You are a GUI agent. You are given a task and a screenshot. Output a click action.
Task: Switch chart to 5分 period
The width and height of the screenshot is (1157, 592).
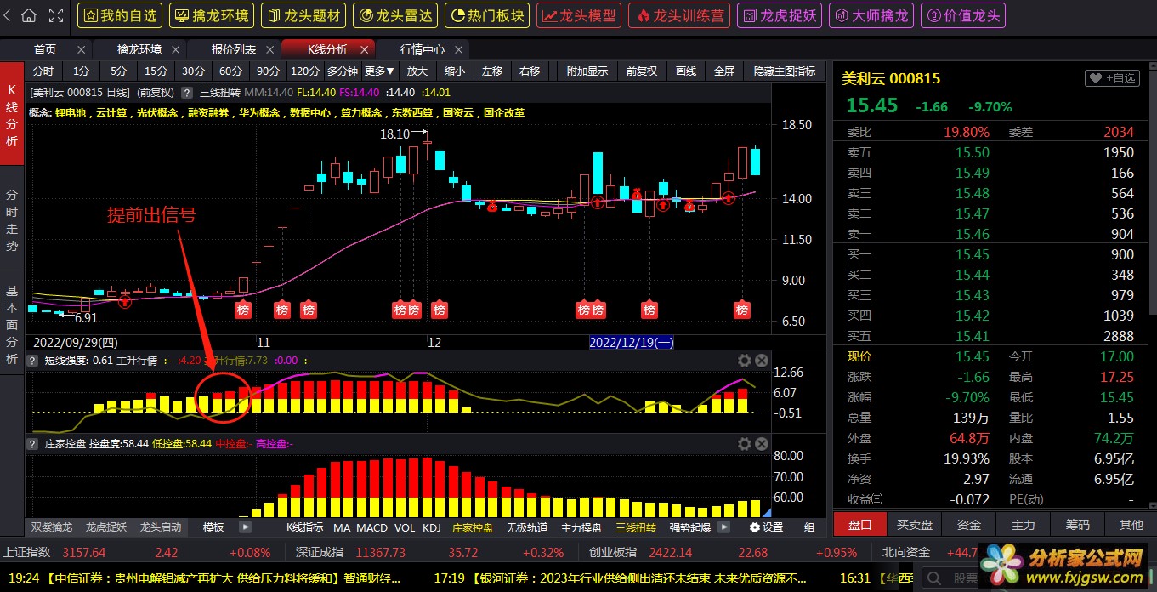pyautogui.click(x=118, y=71)
